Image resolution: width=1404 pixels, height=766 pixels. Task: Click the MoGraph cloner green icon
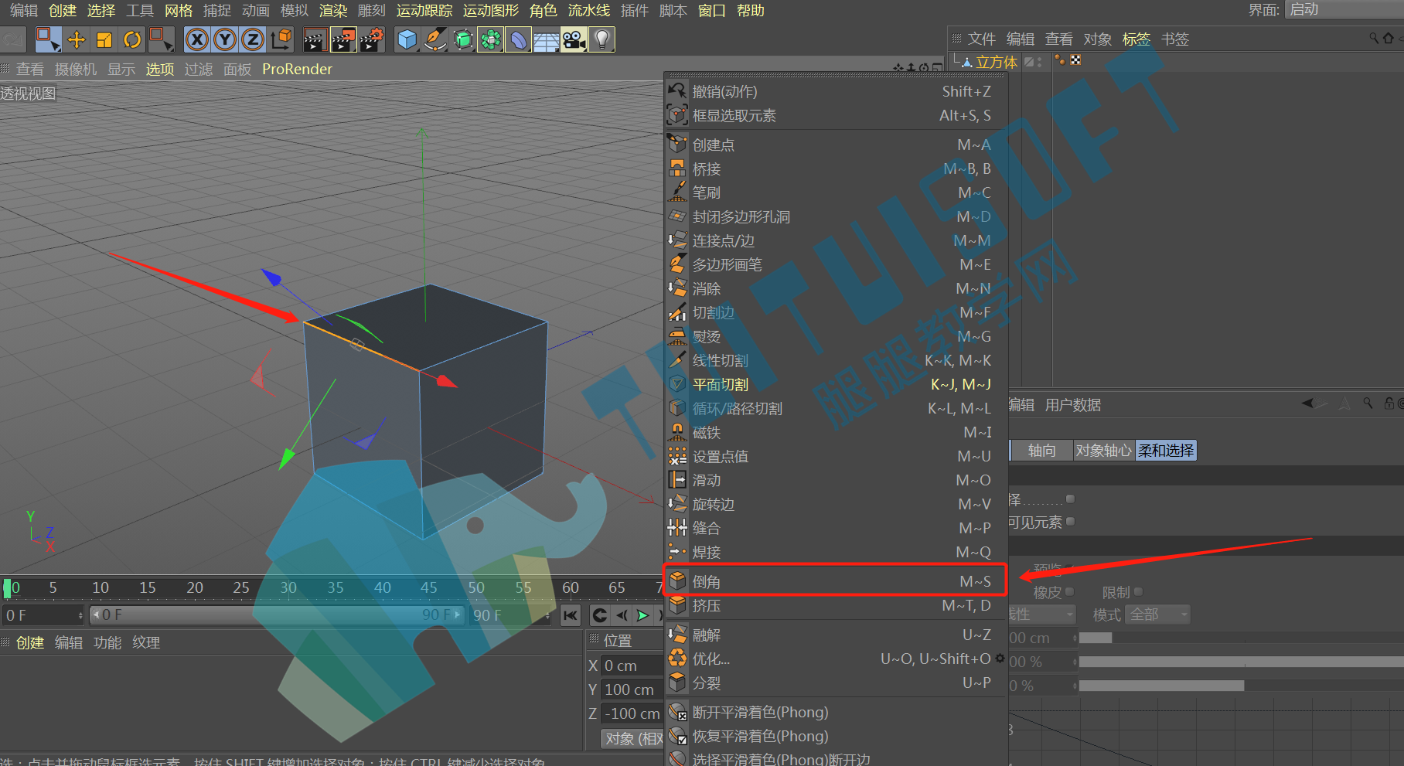[491, 39]
